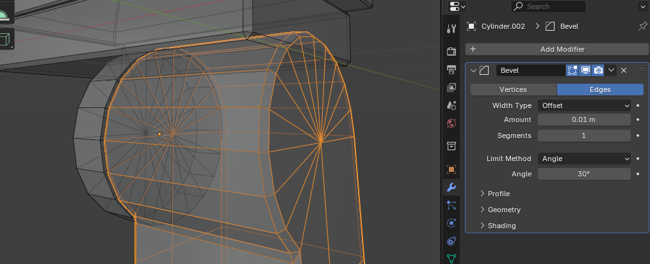
Task: Collapse the Bevel modifier panel
Action: 473,70
